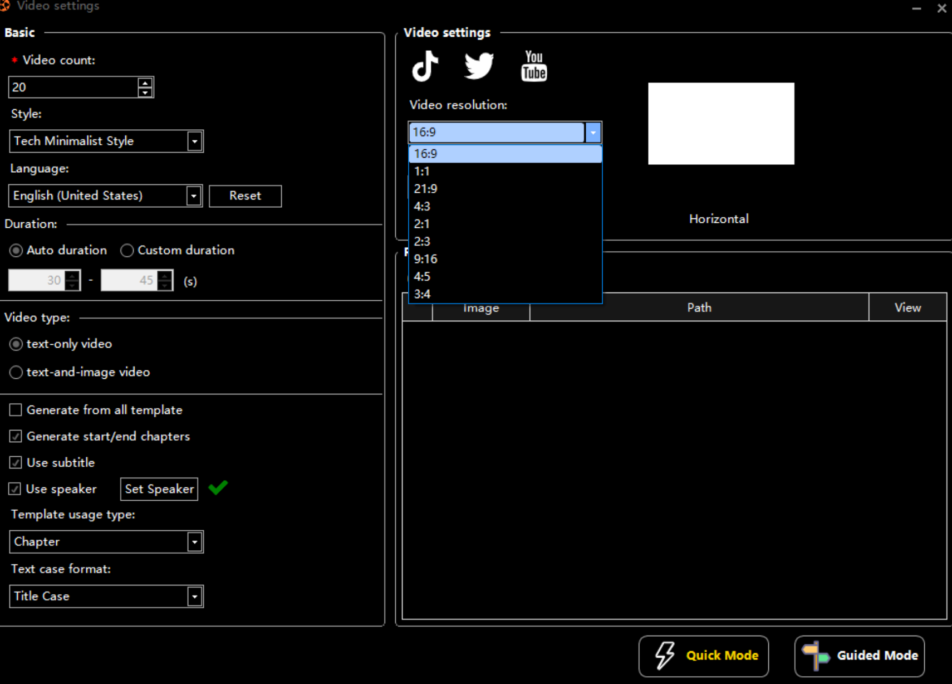Click the Guided Mode button

(x=860, y=656)
